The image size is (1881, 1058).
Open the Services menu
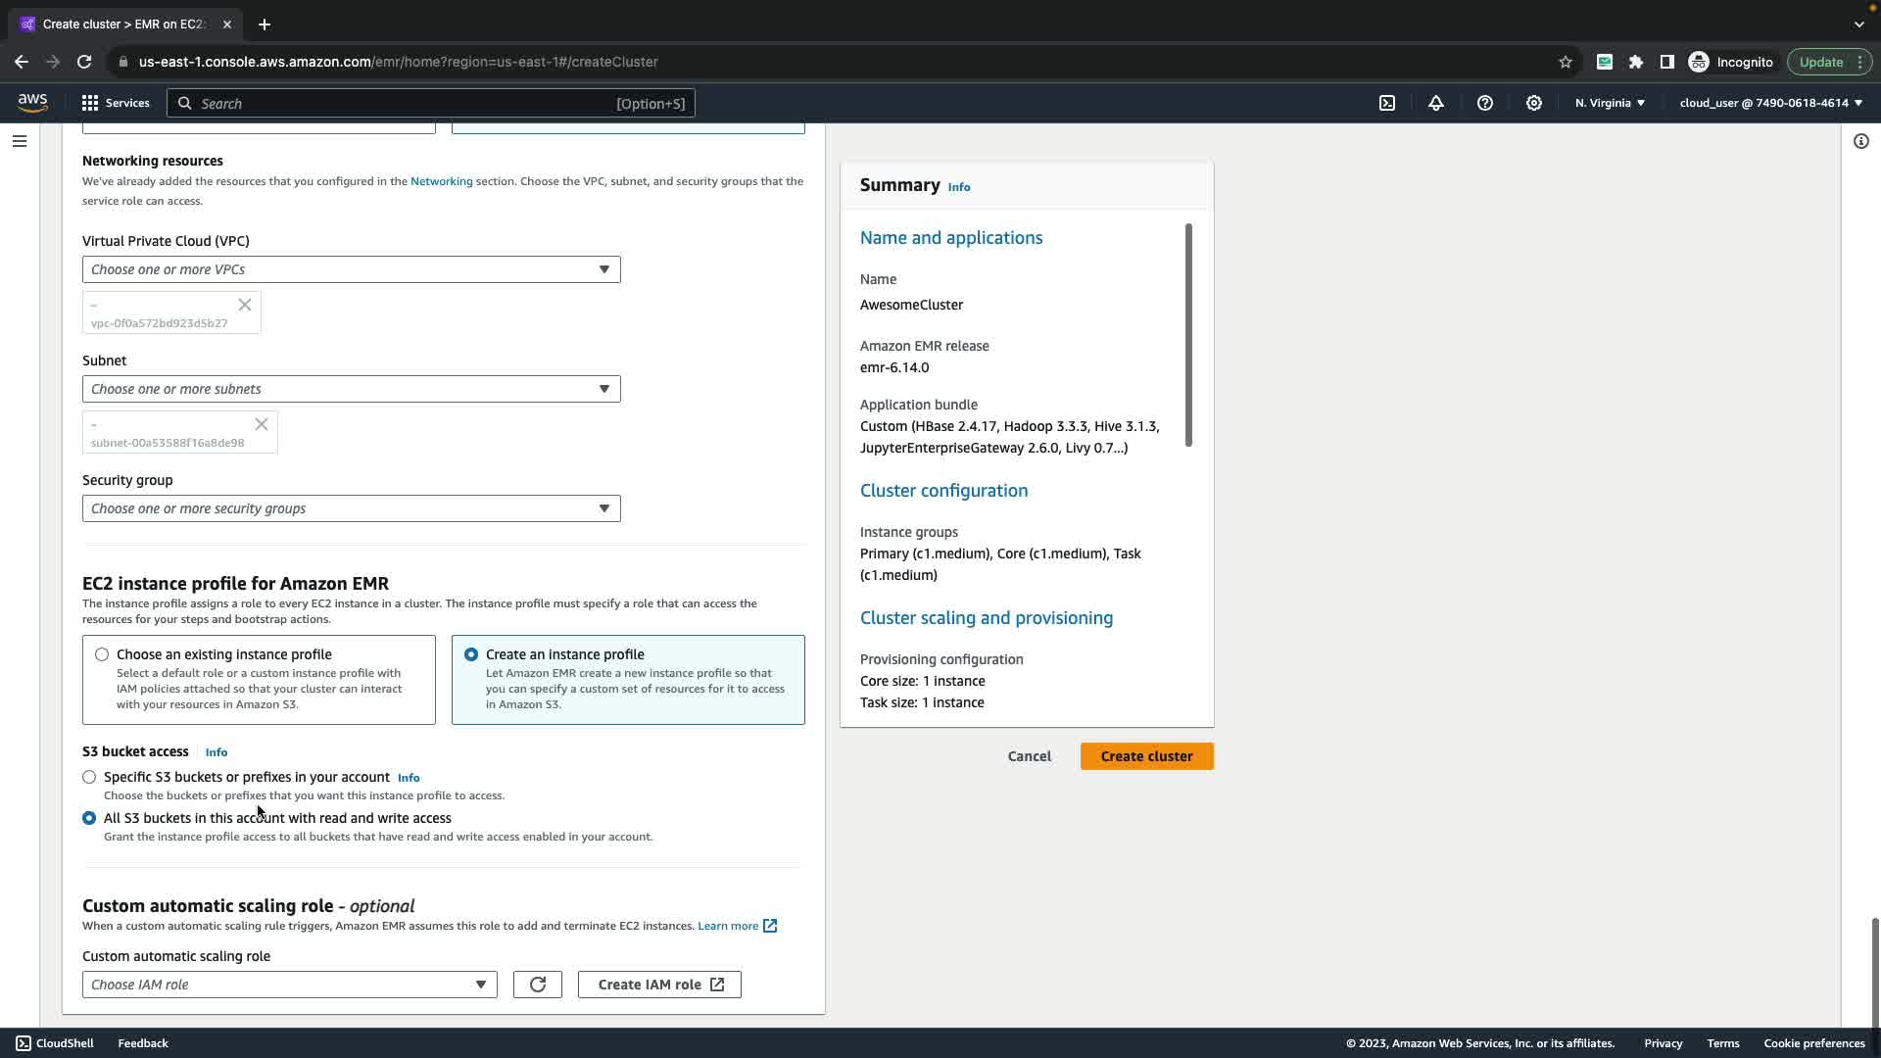(116, 103)
